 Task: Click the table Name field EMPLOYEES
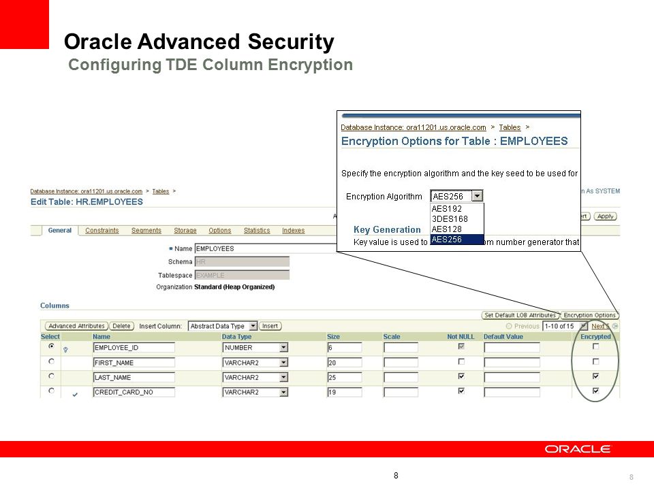pos(266,249)
